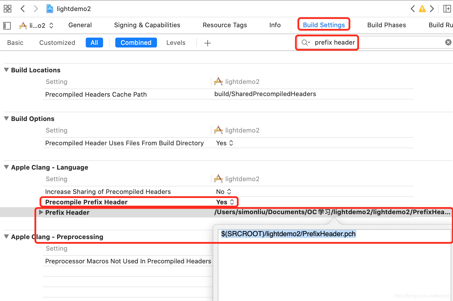Go back with the left chevron
This screenshot has width=453, height=301.
tap(23, 9)
